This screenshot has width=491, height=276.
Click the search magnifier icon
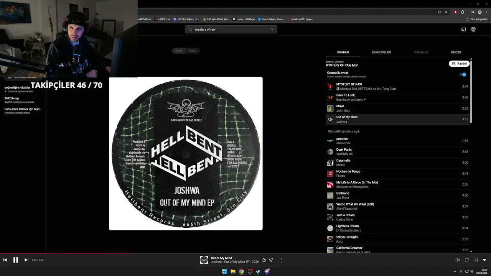pos(190,30)
